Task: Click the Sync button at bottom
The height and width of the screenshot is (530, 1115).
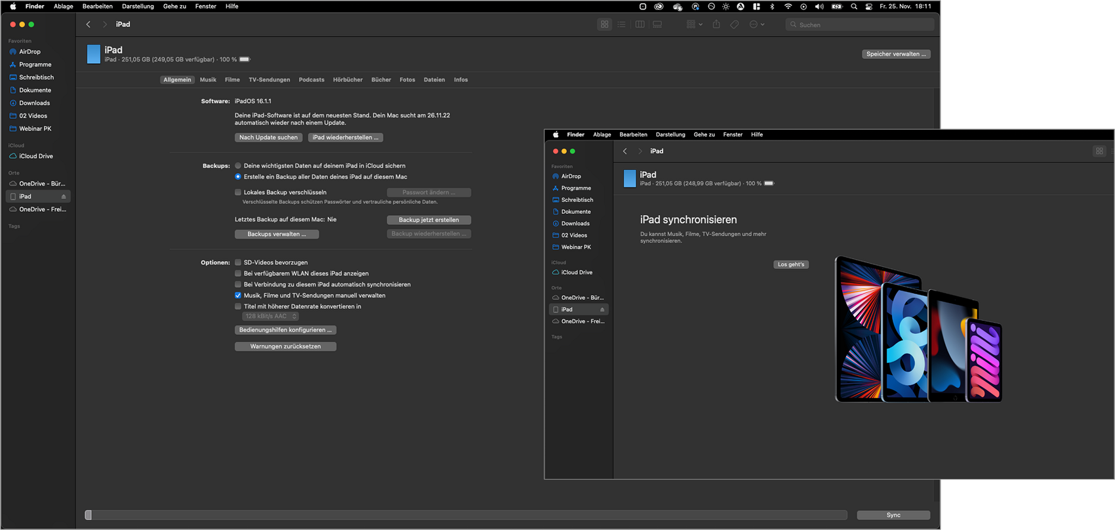Action: click(893, 515)
